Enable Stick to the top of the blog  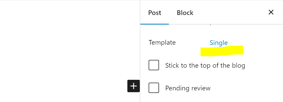[154, 65]
